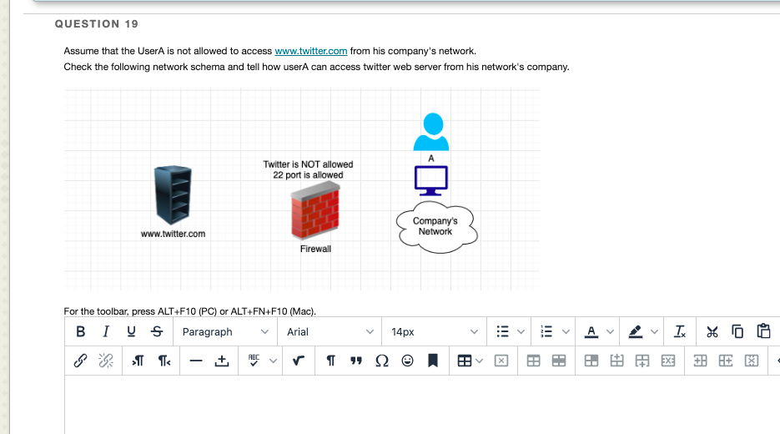
Task: Insert a horizontal line
Action: coord(196,361)
